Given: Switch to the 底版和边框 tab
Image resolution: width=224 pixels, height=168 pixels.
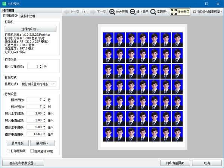Looking at the screenshot, I should (28, 16).
